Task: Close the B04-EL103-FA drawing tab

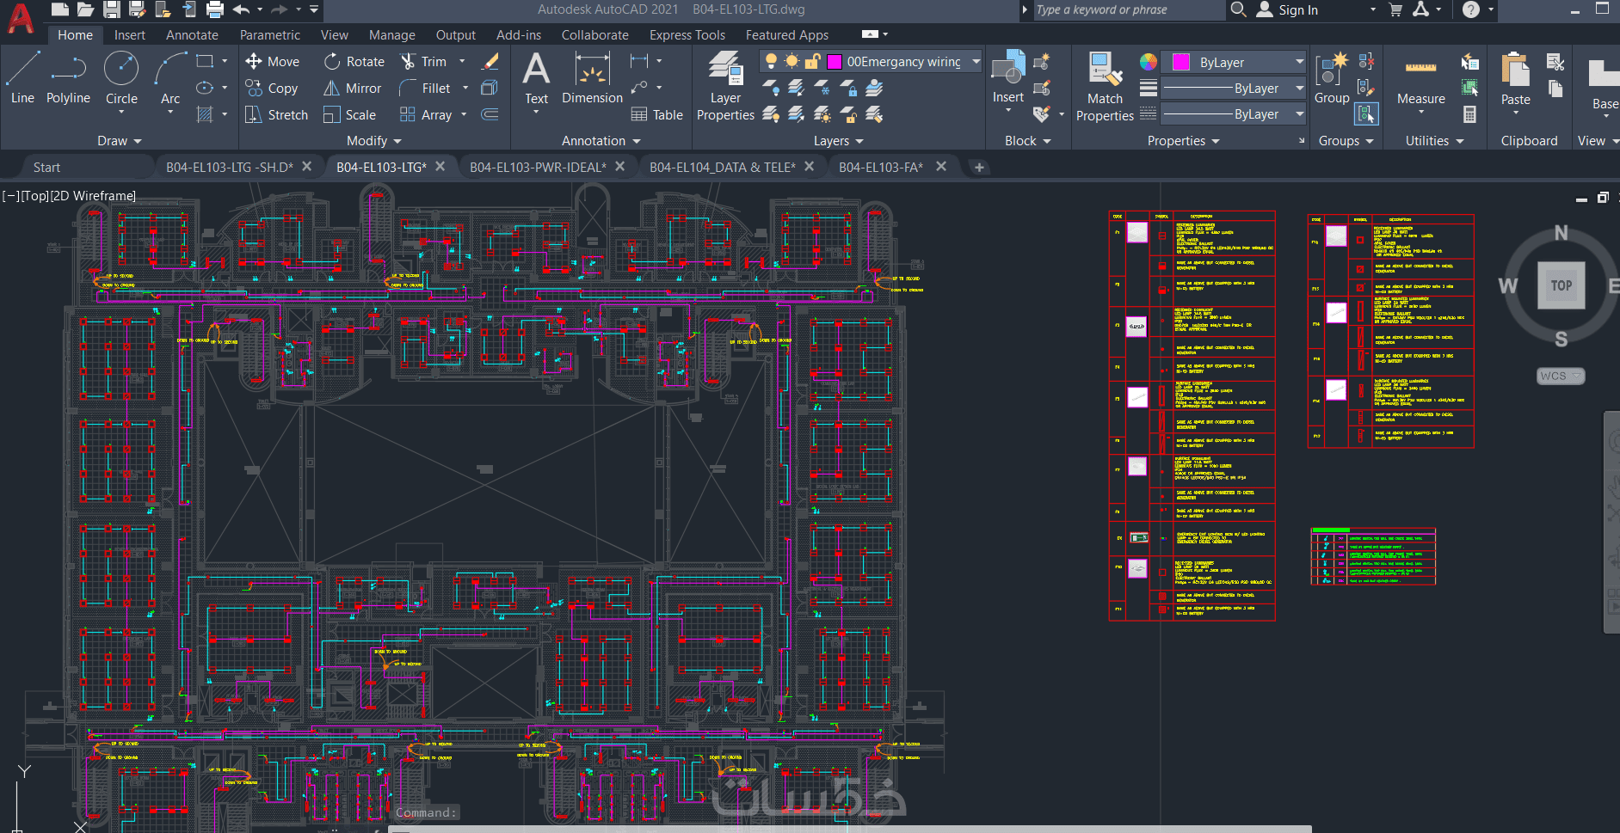Action: coord(941,167)
